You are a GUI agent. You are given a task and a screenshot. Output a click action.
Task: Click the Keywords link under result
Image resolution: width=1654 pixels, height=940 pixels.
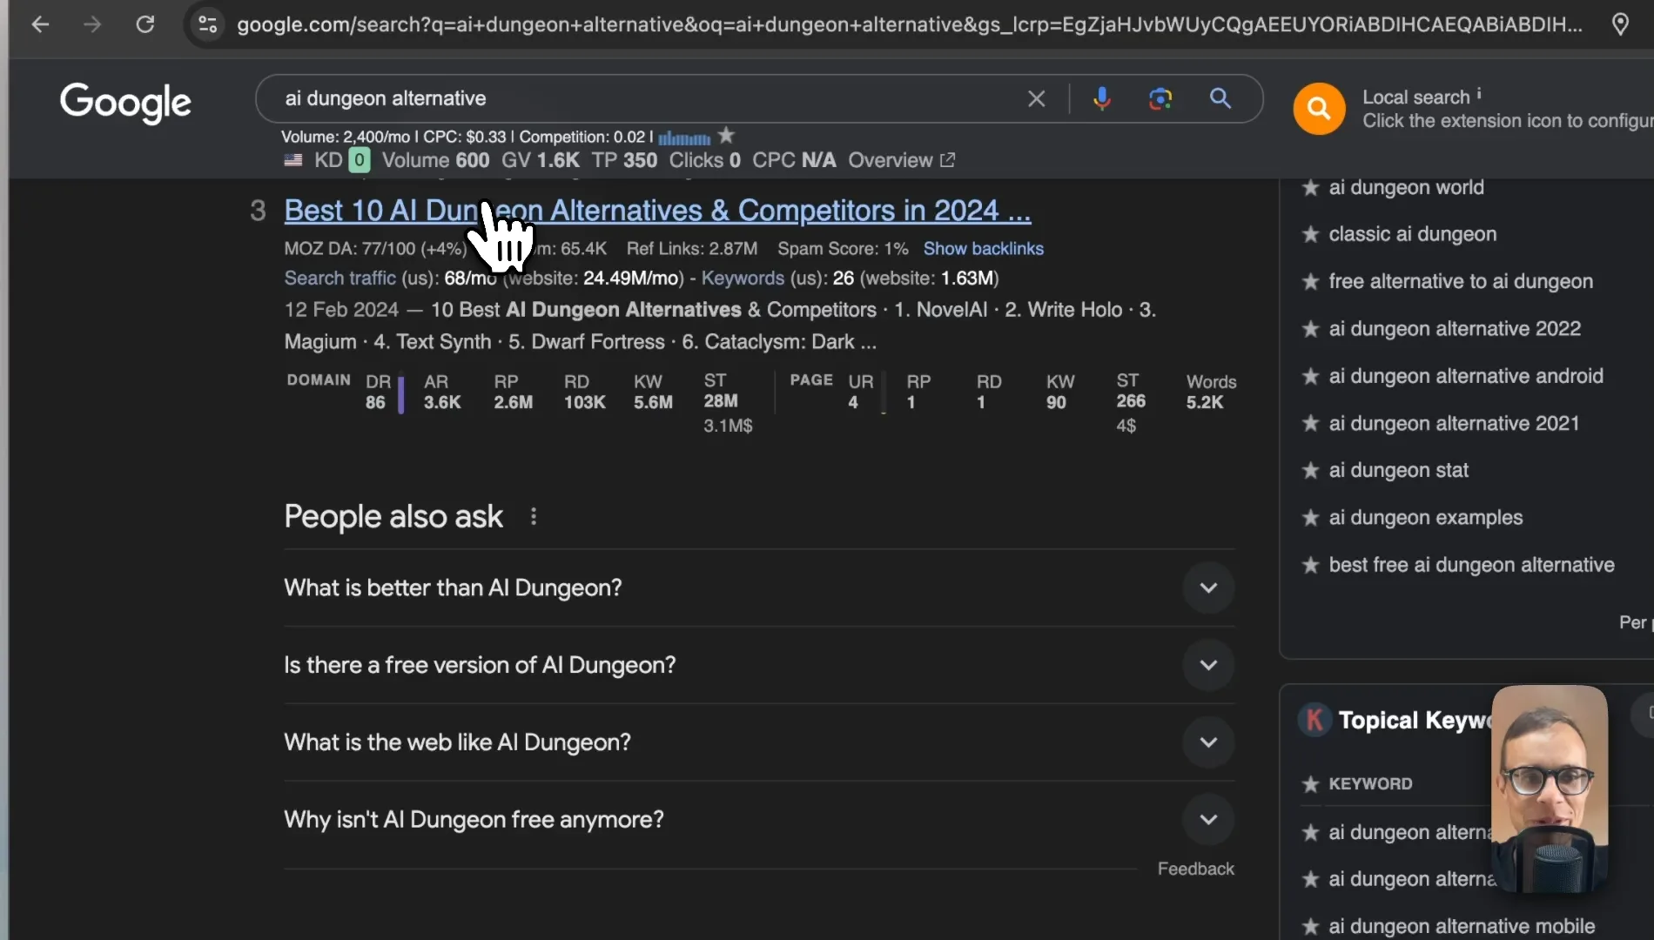[743, 279]
